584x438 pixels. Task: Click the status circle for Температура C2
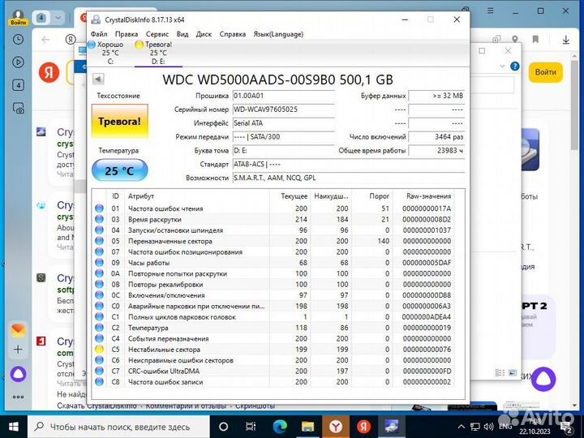pos(99,328)
